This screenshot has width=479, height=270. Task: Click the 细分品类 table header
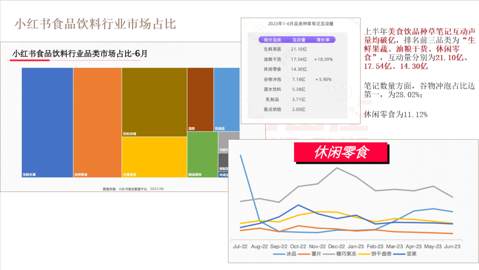coord(272,39)
